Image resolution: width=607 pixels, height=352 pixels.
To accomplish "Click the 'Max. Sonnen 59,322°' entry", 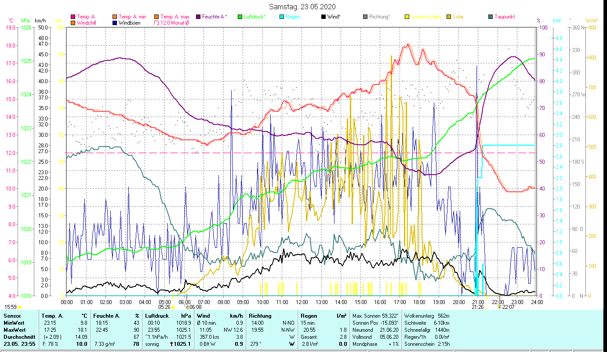I will tap(375, 316).
